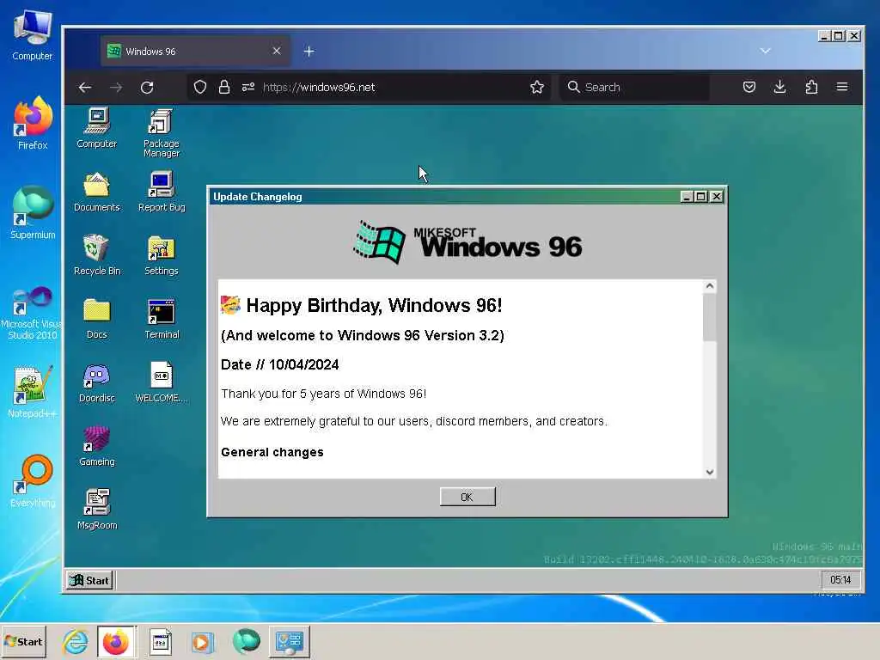Screen dimensions: 880x660
Task: Click the Windows 96 Start button
Action: point(89,580)
